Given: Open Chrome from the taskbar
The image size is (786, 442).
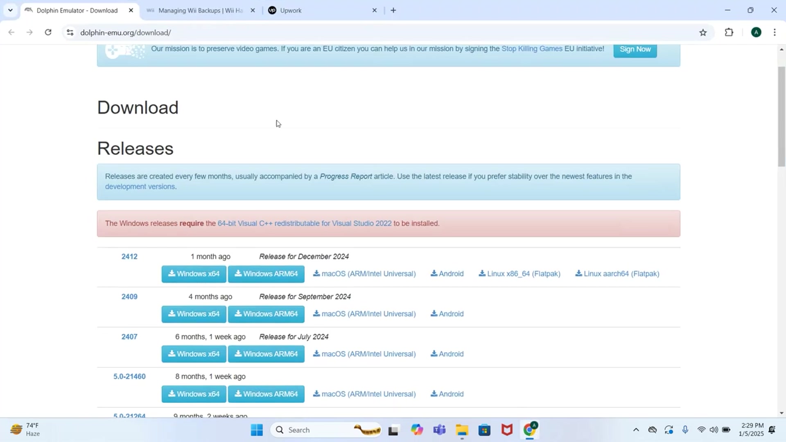Looking at the screenshot, I should (530, 430).
